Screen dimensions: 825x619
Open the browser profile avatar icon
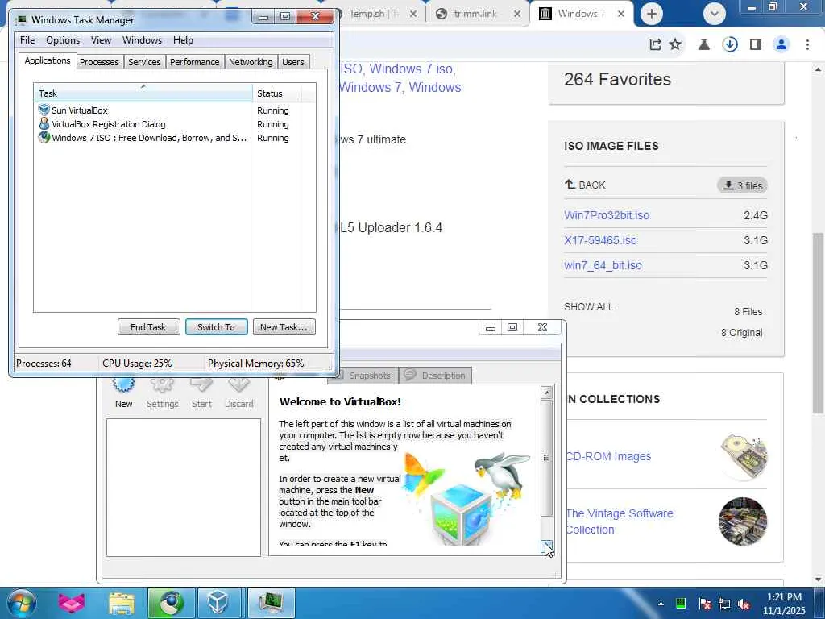point(781,45)
